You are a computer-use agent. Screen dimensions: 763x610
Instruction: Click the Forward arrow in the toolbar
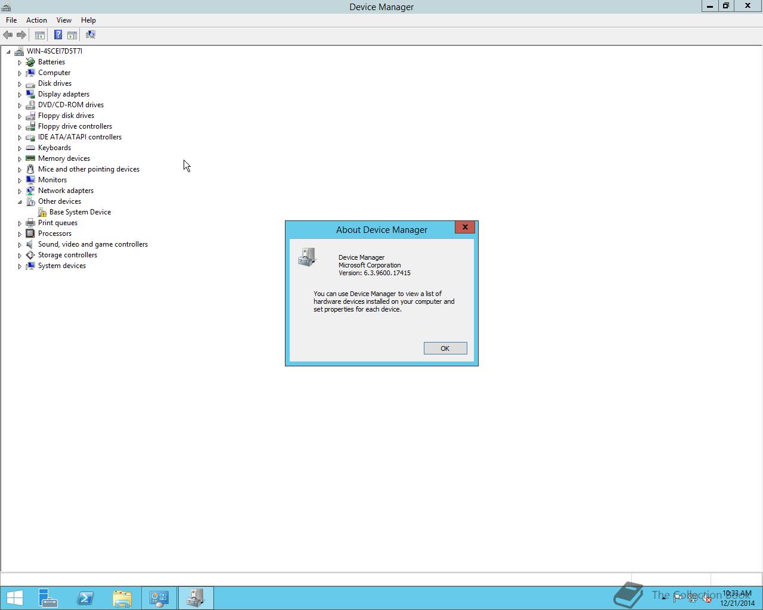click(21, 35)
